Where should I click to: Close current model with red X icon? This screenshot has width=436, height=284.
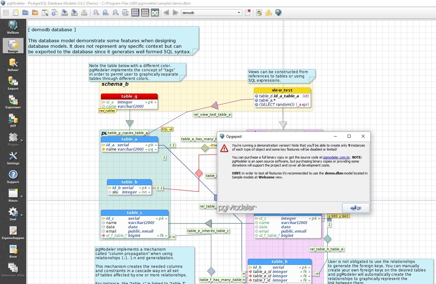pos(248,13)
